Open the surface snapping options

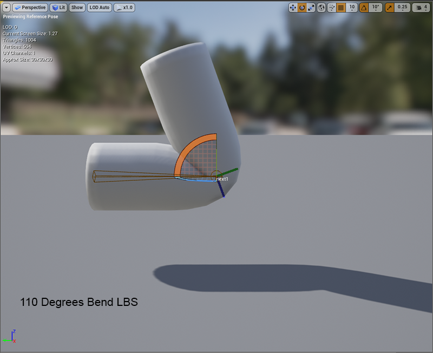(x=332, y=8)
